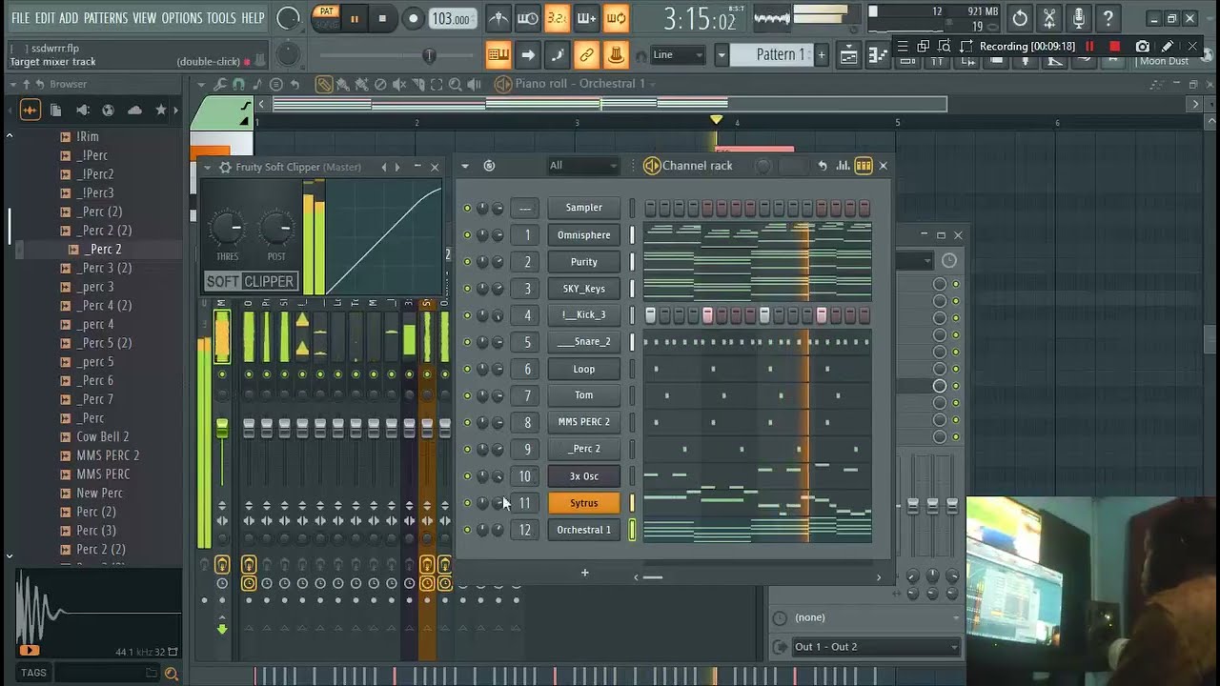Image resolution: width=1220 pixels, height=686 pixels.
Task: Toggle the metronome icon
Action: tap(498, 18)
